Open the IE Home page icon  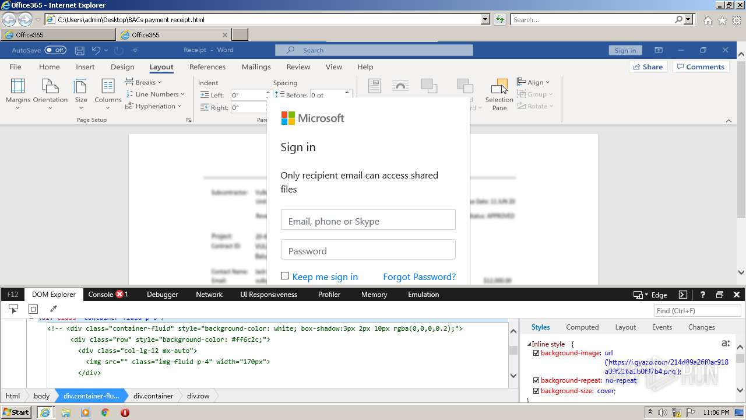click(x=708, y=20)
